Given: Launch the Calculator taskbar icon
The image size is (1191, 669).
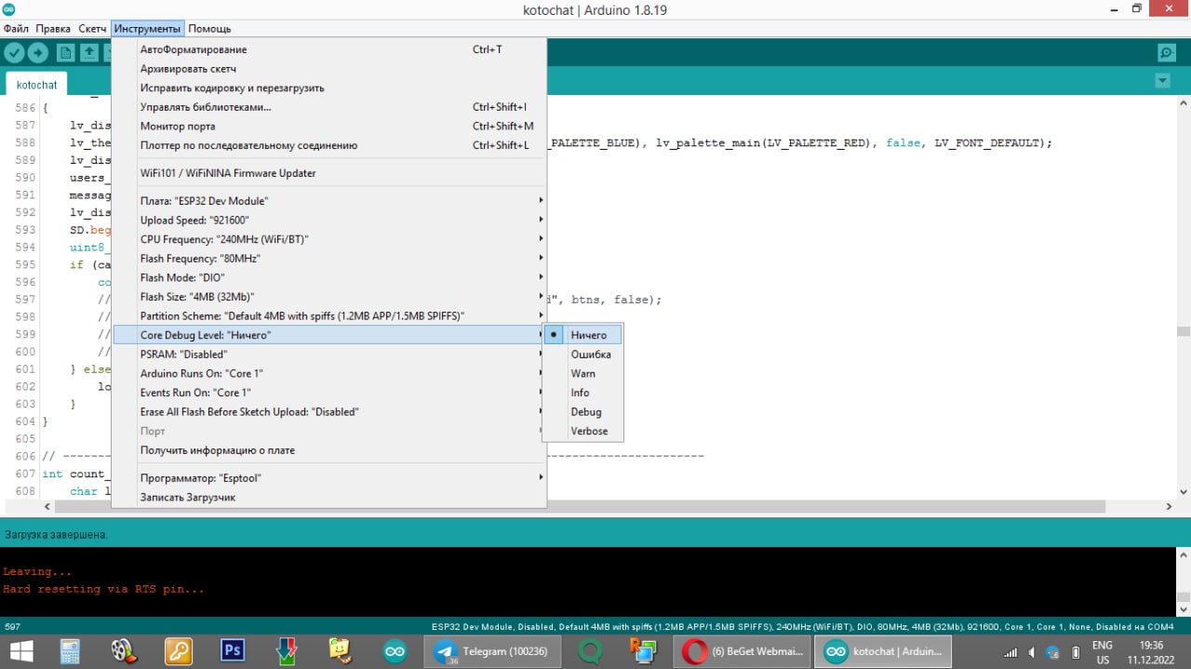Looking at the screenshot, I should pyautogui.click(x=70, y=649).
